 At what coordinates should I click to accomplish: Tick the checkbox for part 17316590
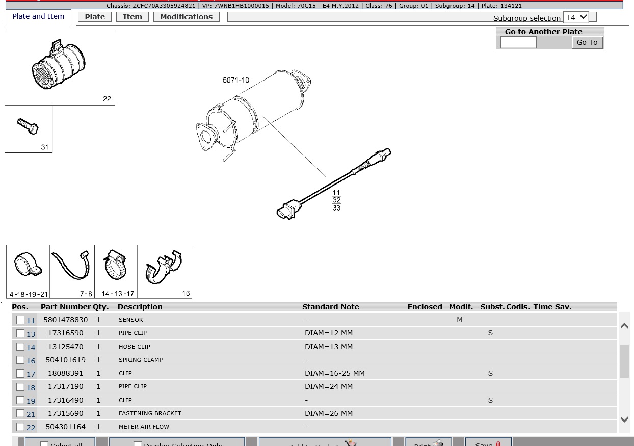coord(20,333)
